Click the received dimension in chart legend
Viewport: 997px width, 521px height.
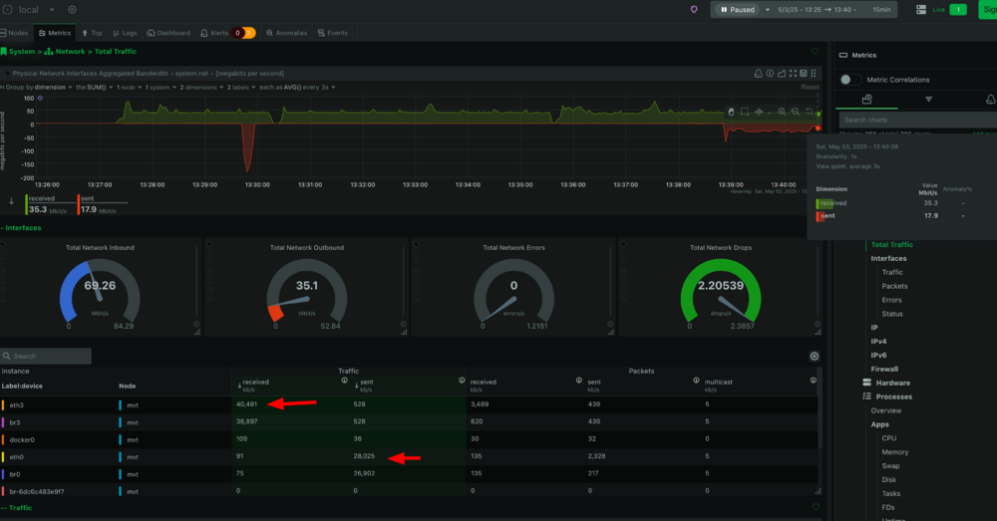click(x=41, y=198)
